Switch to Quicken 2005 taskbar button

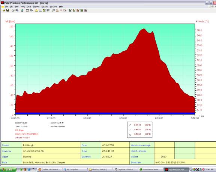click(49, 169)
